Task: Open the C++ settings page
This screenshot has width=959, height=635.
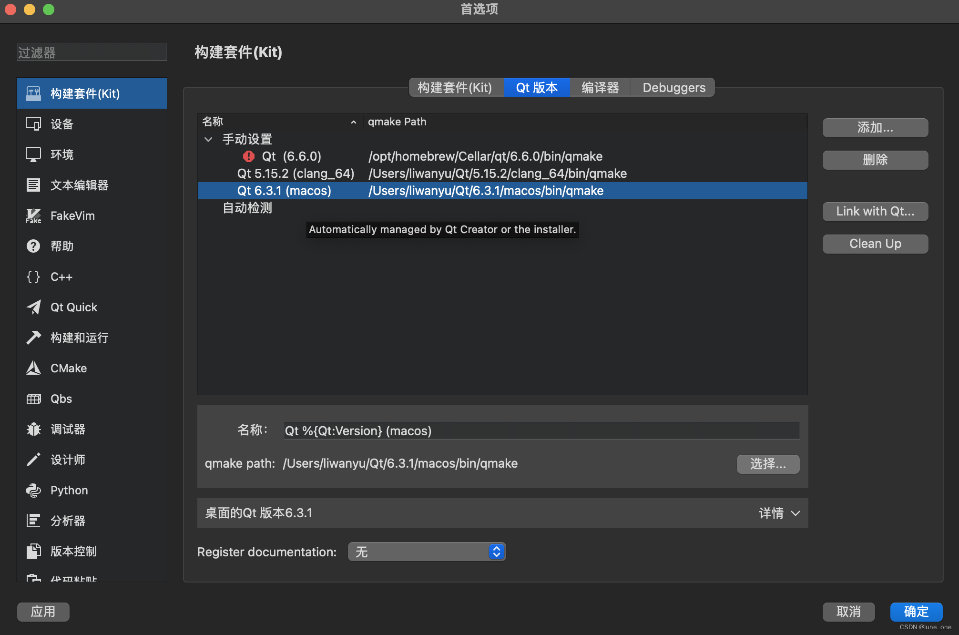Action: (61, 277)
